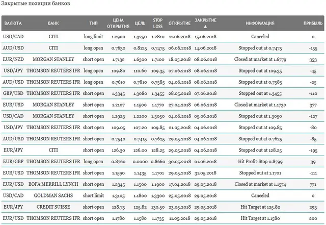Click the target value 0.0000
This screenshot has height=225, width=326.
140,162
